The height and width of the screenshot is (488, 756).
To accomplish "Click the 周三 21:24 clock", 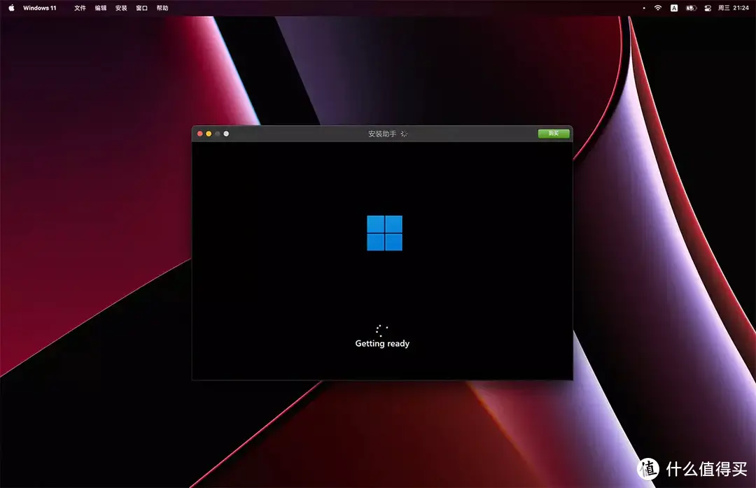I will pyautogui.click(x=734, y=8).
